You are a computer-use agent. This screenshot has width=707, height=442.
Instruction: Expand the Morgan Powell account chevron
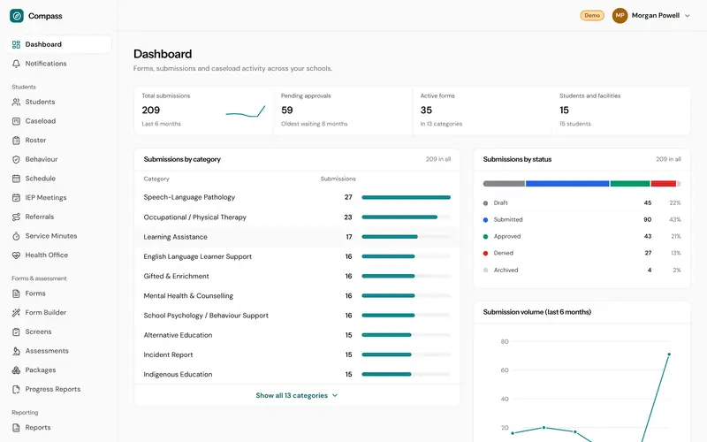click(688, 16)
